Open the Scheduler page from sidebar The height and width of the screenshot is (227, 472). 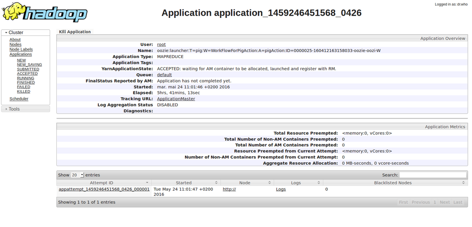19,99
